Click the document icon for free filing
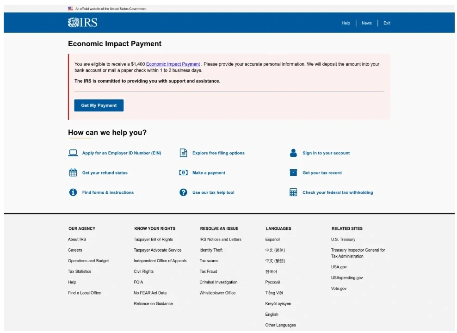This screenshot has width=457, height=333. click(184, 153)
